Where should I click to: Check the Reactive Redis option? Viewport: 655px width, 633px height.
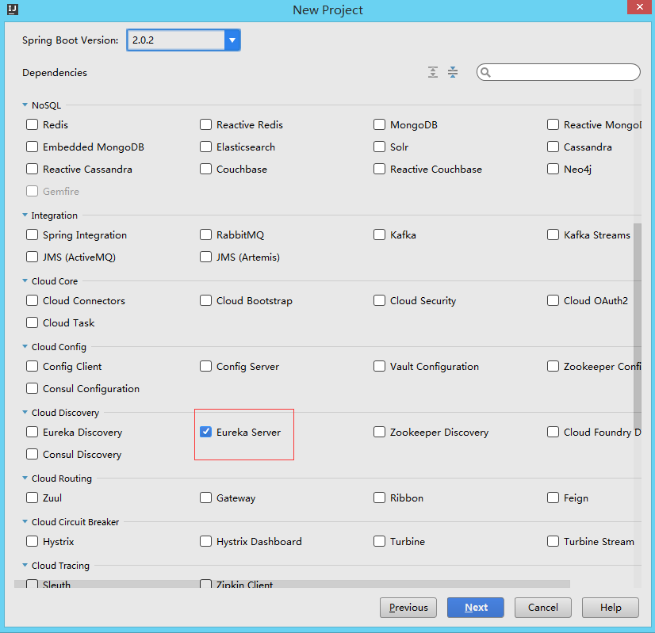205,124
